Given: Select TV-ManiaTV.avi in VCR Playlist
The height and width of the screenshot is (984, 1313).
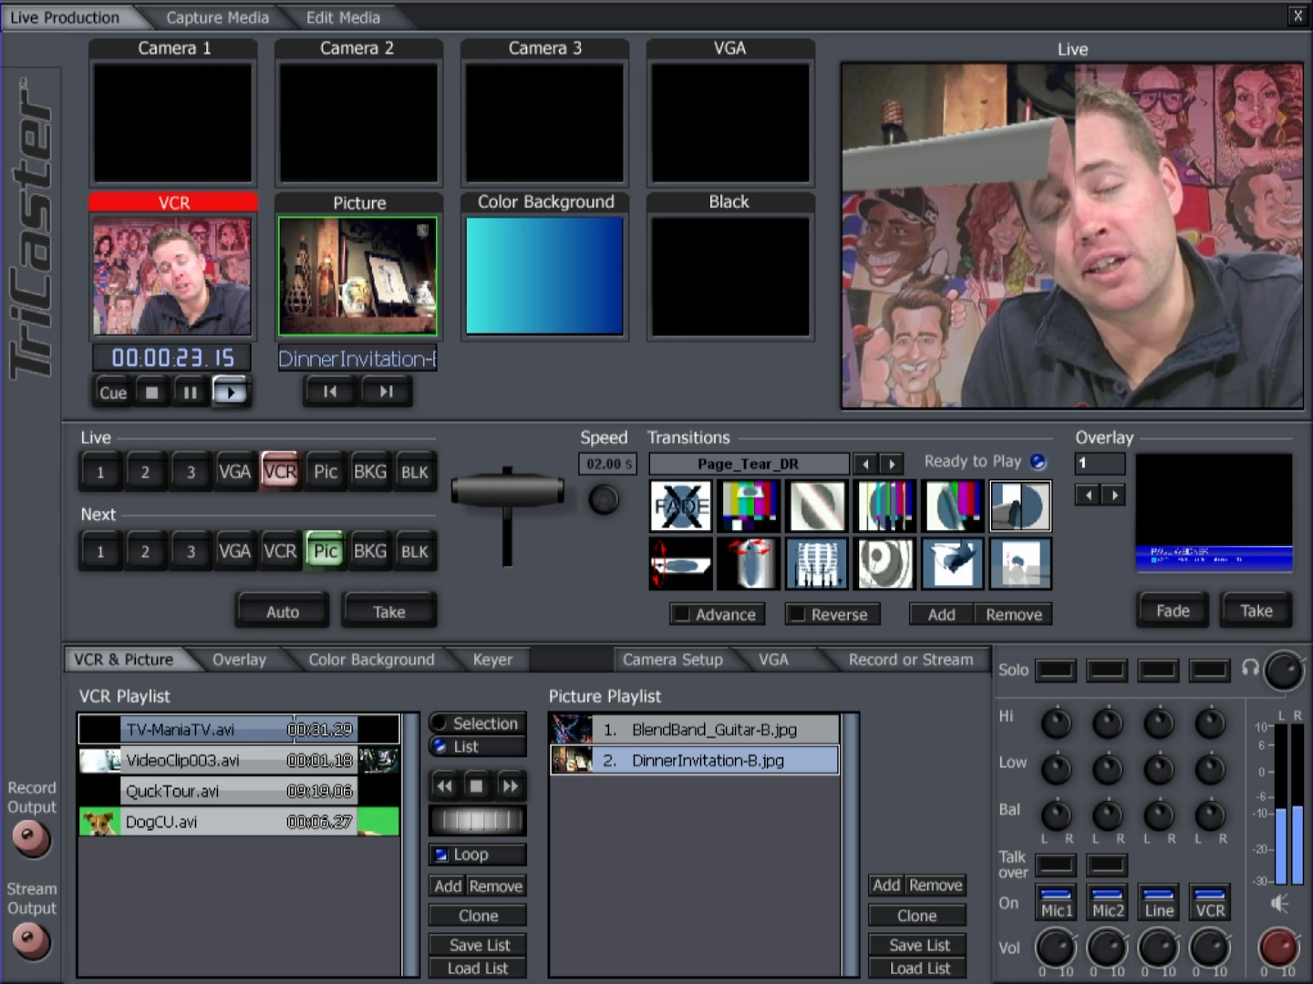Looking at the screenshot, I should tap(239, 729).
